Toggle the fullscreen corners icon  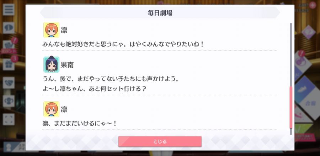[9, 119]
